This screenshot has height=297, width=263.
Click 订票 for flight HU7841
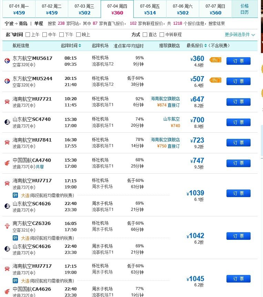(x=239, y=143)
